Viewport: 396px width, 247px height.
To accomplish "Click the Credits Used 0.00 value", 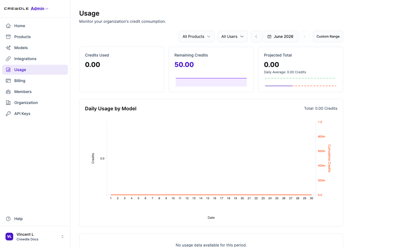I will click(x=93, y=65).
